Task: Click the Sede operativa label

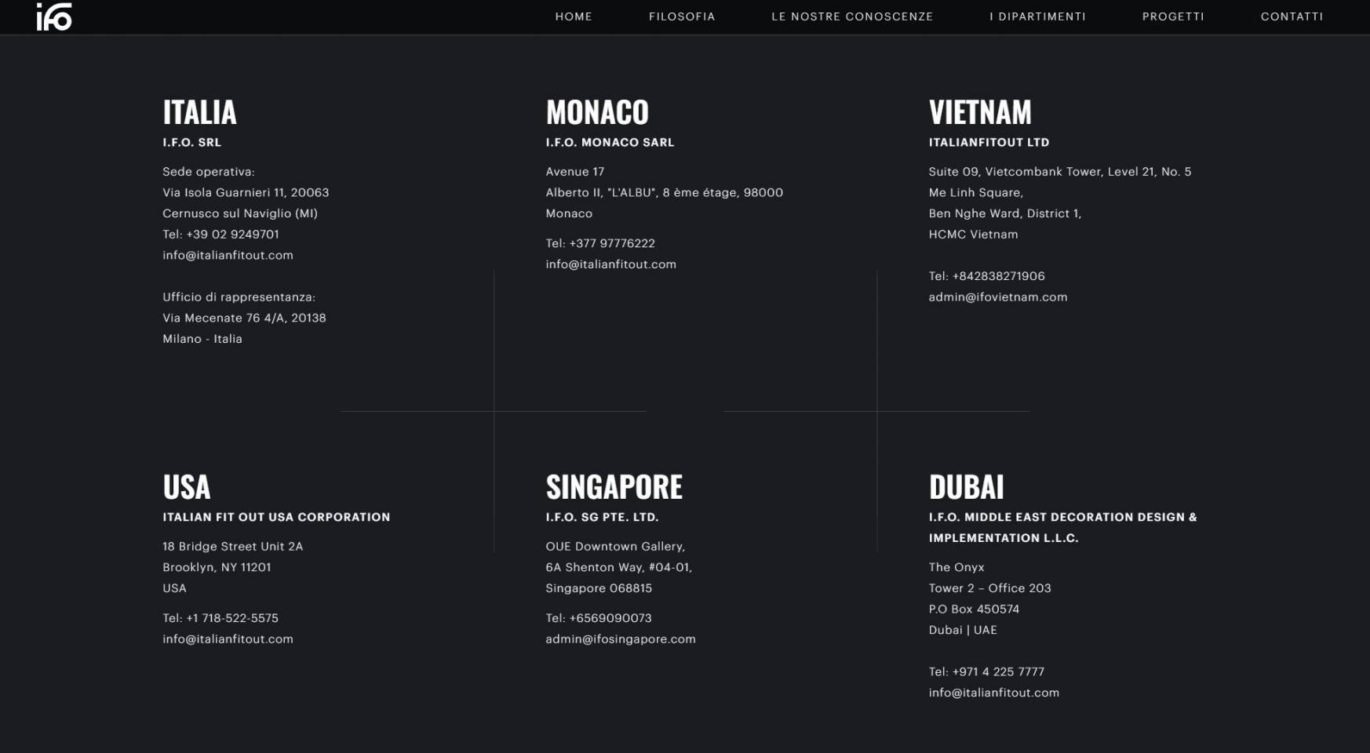Action: click(x=209, y=171)
